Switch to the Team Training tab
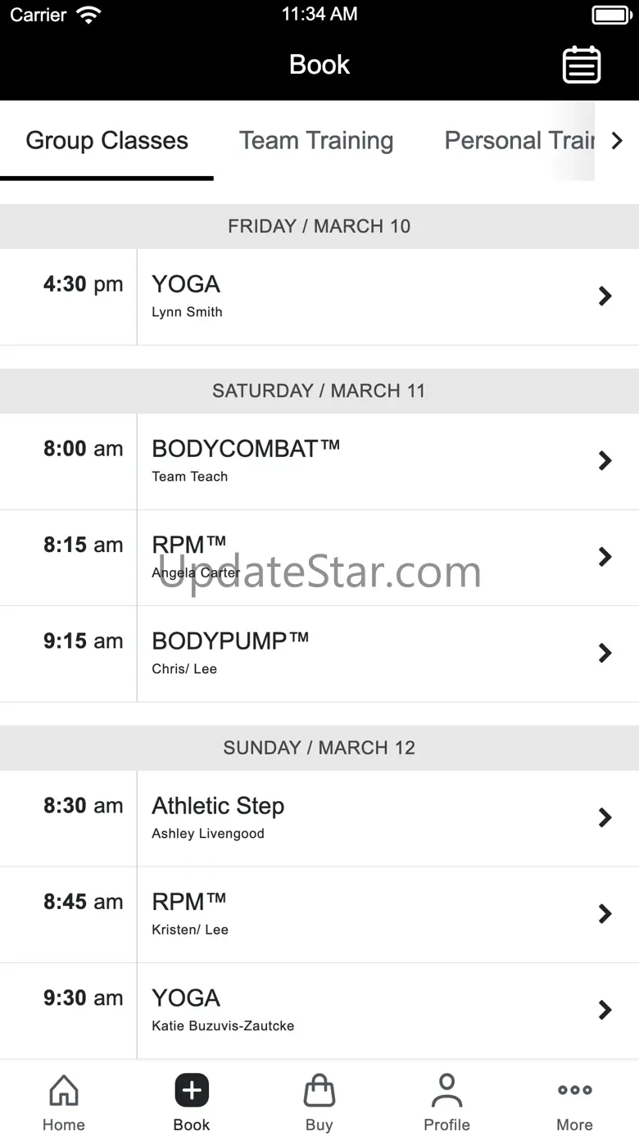The image size is (639, 1136). pyautogui.click(x=316, y=141)
